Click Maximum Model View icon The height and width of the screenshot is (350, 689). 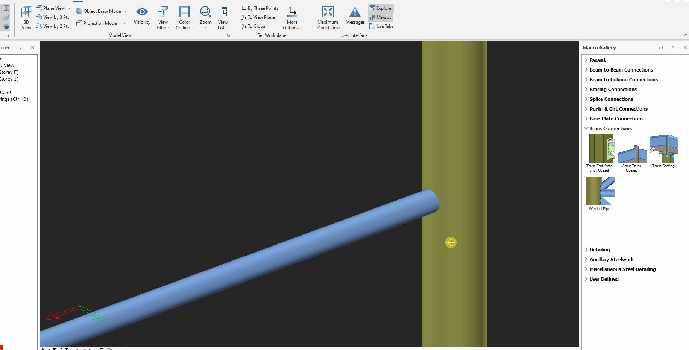click(328, 13)
